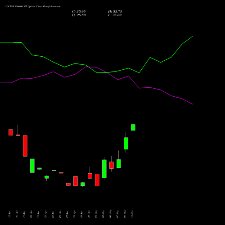The image size is (225, 225).
Task: Click the low value L: 25.00
Action: [115, 15]
